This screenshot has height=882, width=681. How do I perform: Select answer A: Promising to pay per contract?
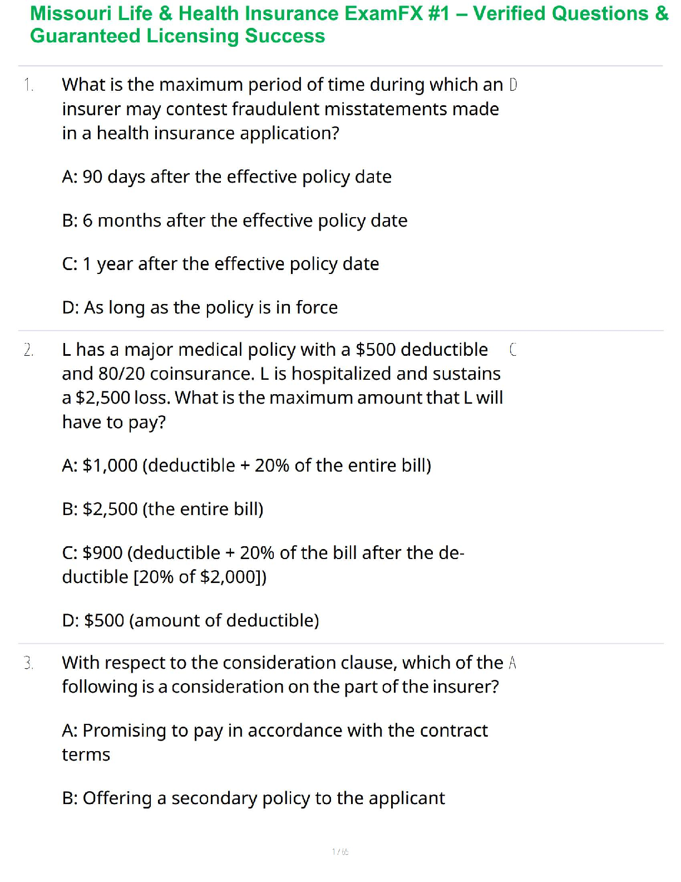point(275,742)
